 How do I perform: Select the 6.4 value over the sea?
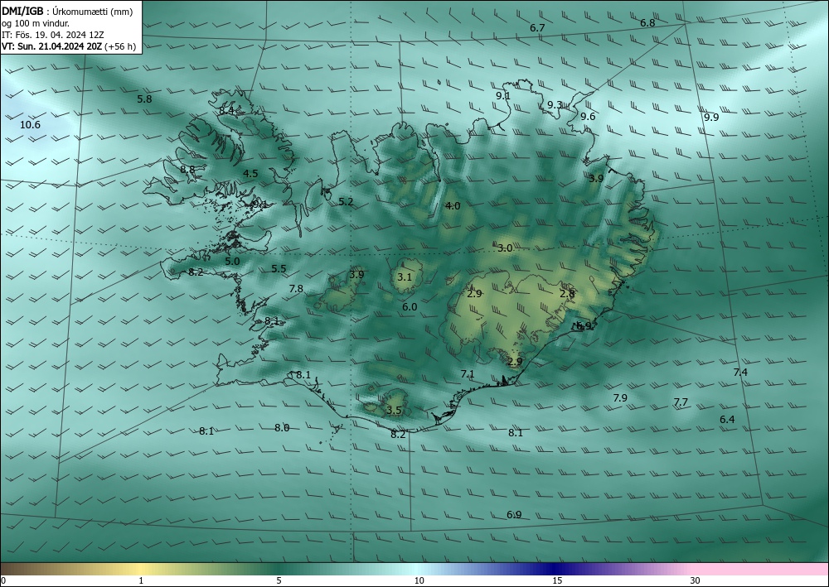[728, 420]
